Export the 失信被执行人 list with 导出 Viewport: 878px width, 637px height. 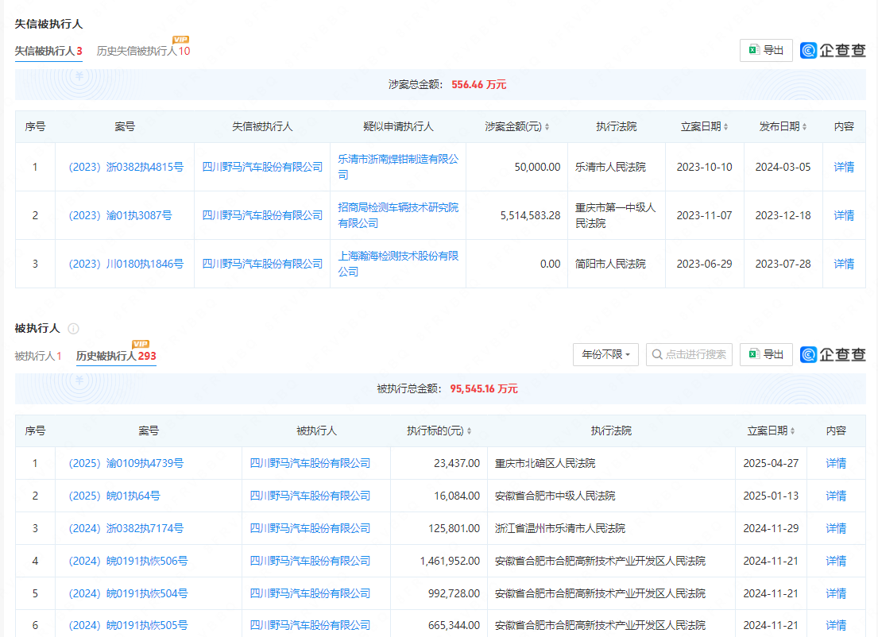766,51
